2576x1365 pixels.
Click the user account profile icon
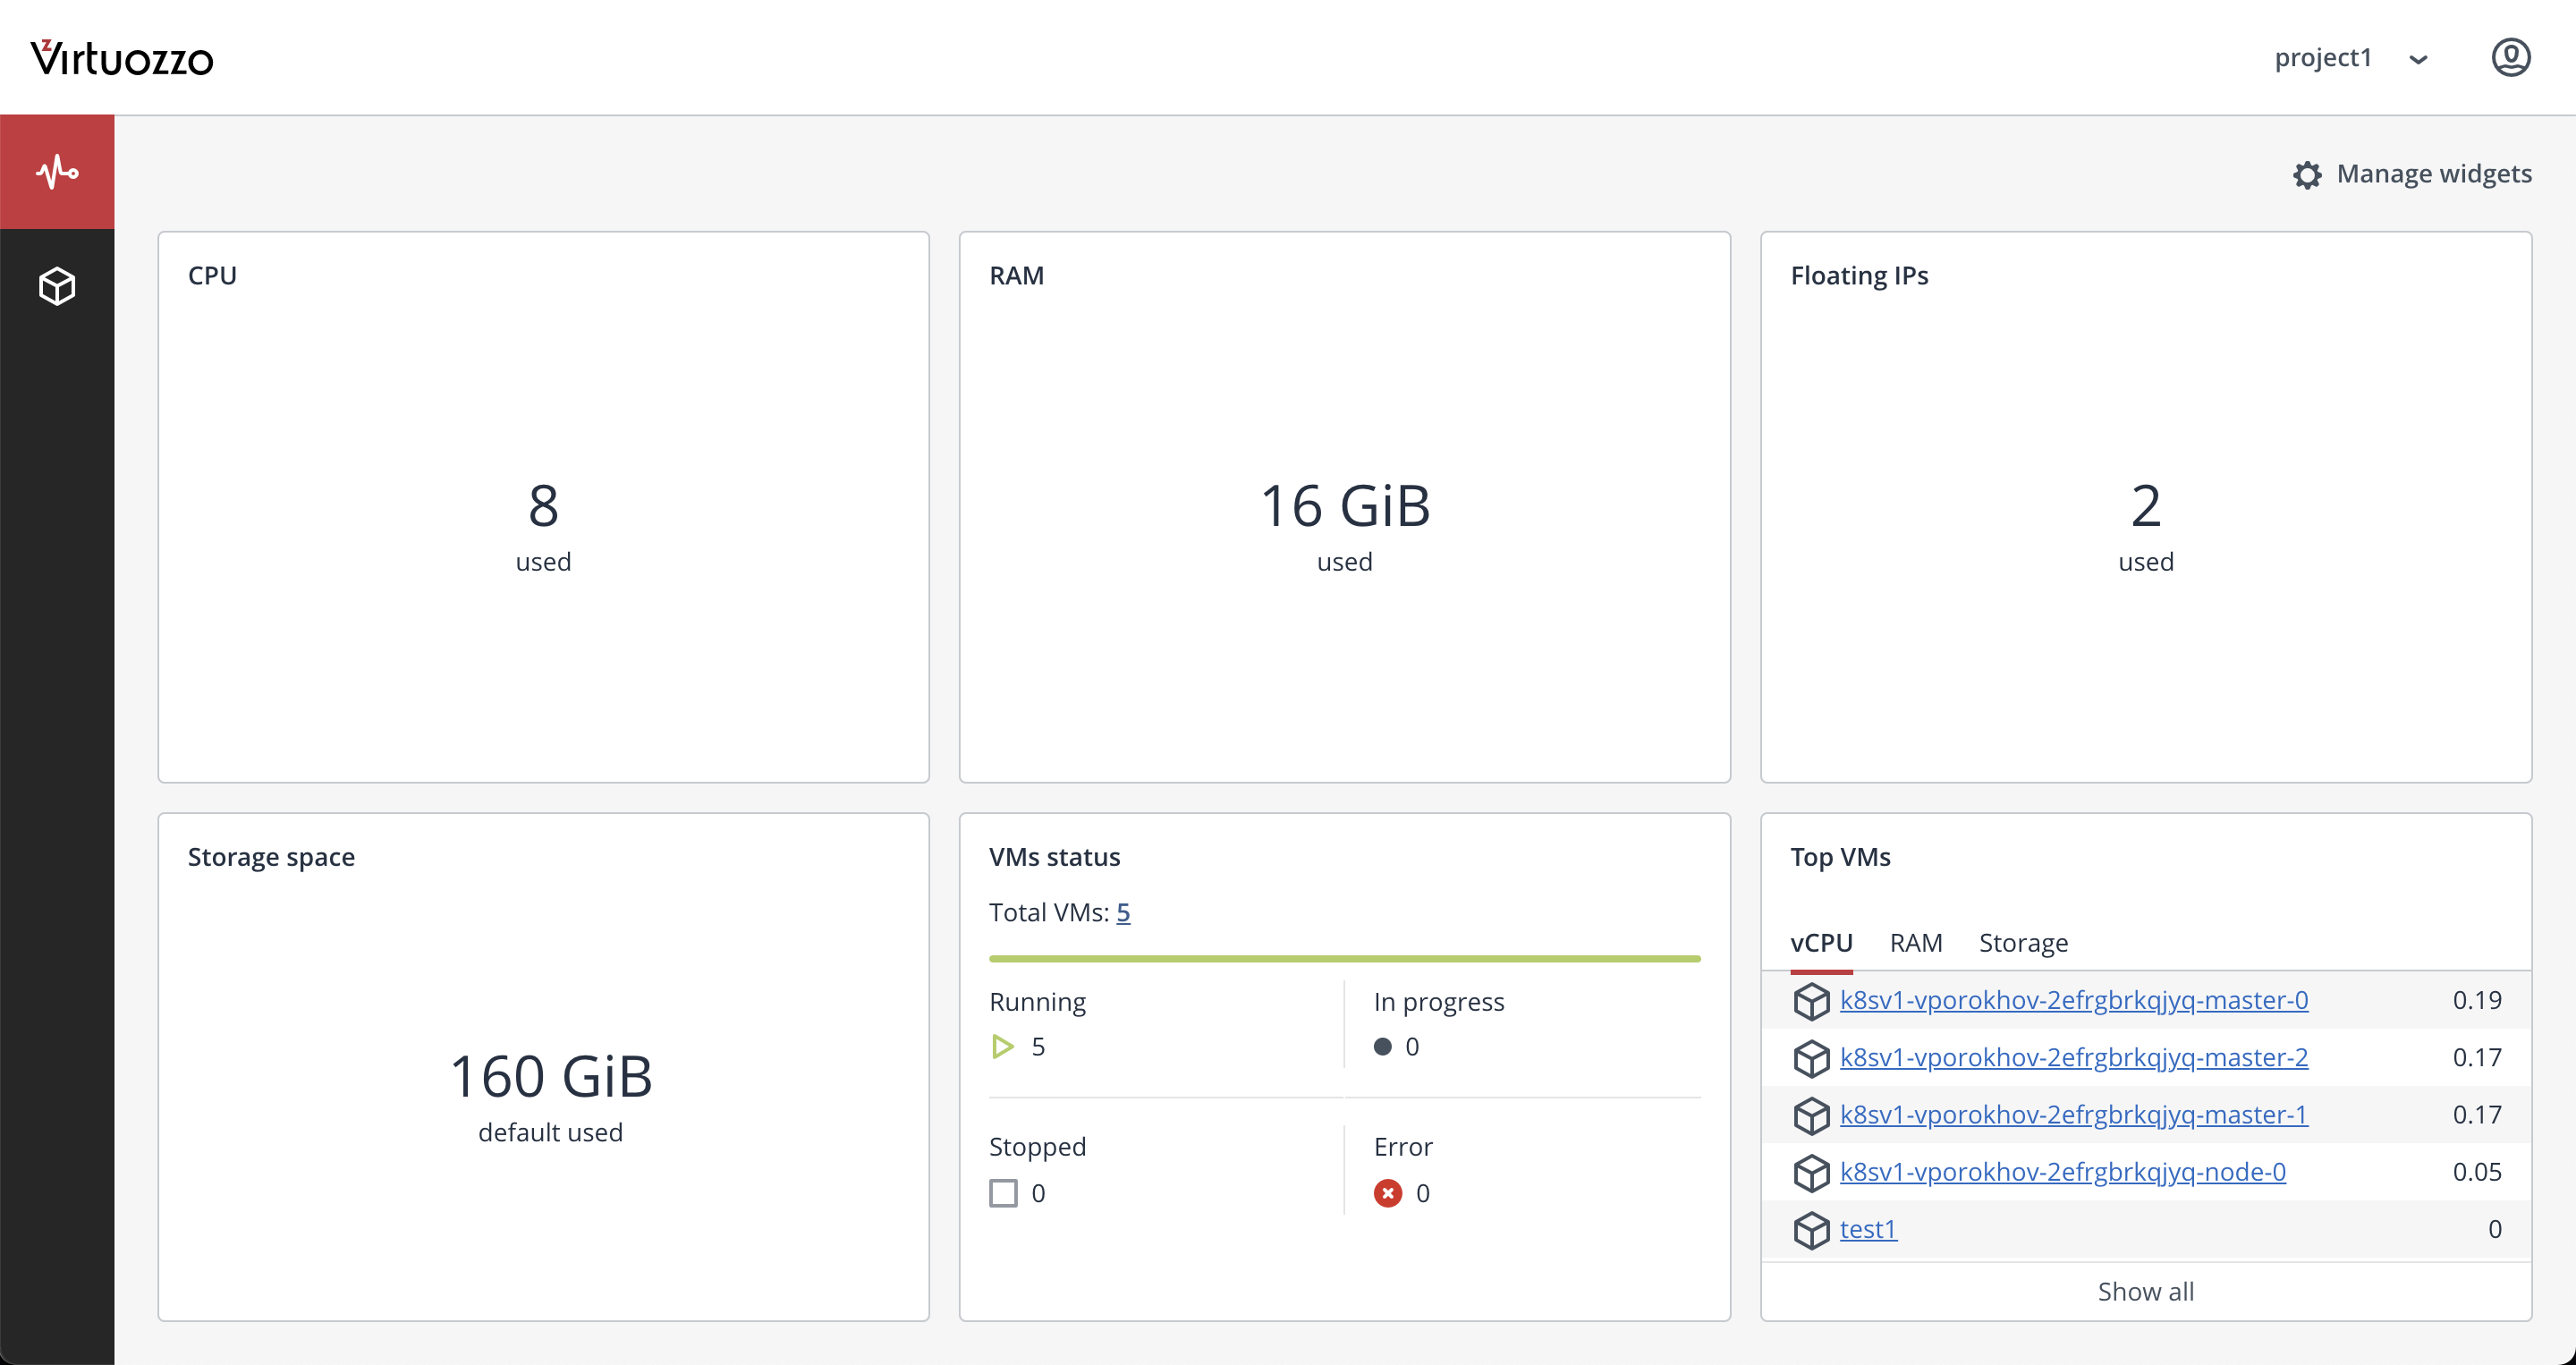[2510, 58]
